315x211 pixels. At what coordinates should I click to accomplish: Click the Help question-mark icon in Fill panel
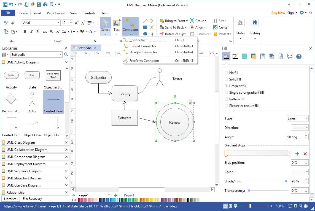point(299,56)
